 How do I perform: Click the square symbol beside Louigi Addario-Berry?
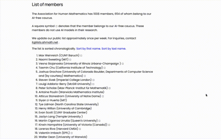pos(93,84)
